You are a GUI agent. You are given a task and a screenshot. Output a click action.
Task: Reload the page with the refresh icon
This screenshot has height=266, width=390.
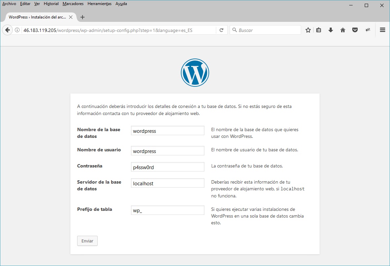(221, 30)
